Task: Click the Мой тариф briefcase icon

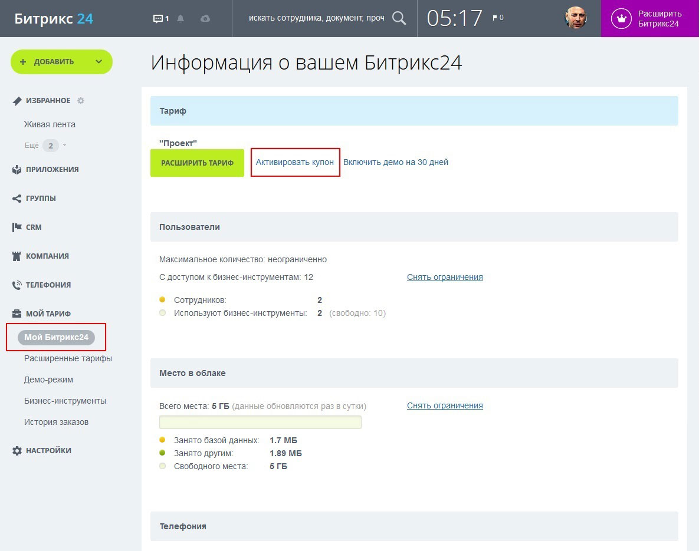Action: (x=17, y=314)
